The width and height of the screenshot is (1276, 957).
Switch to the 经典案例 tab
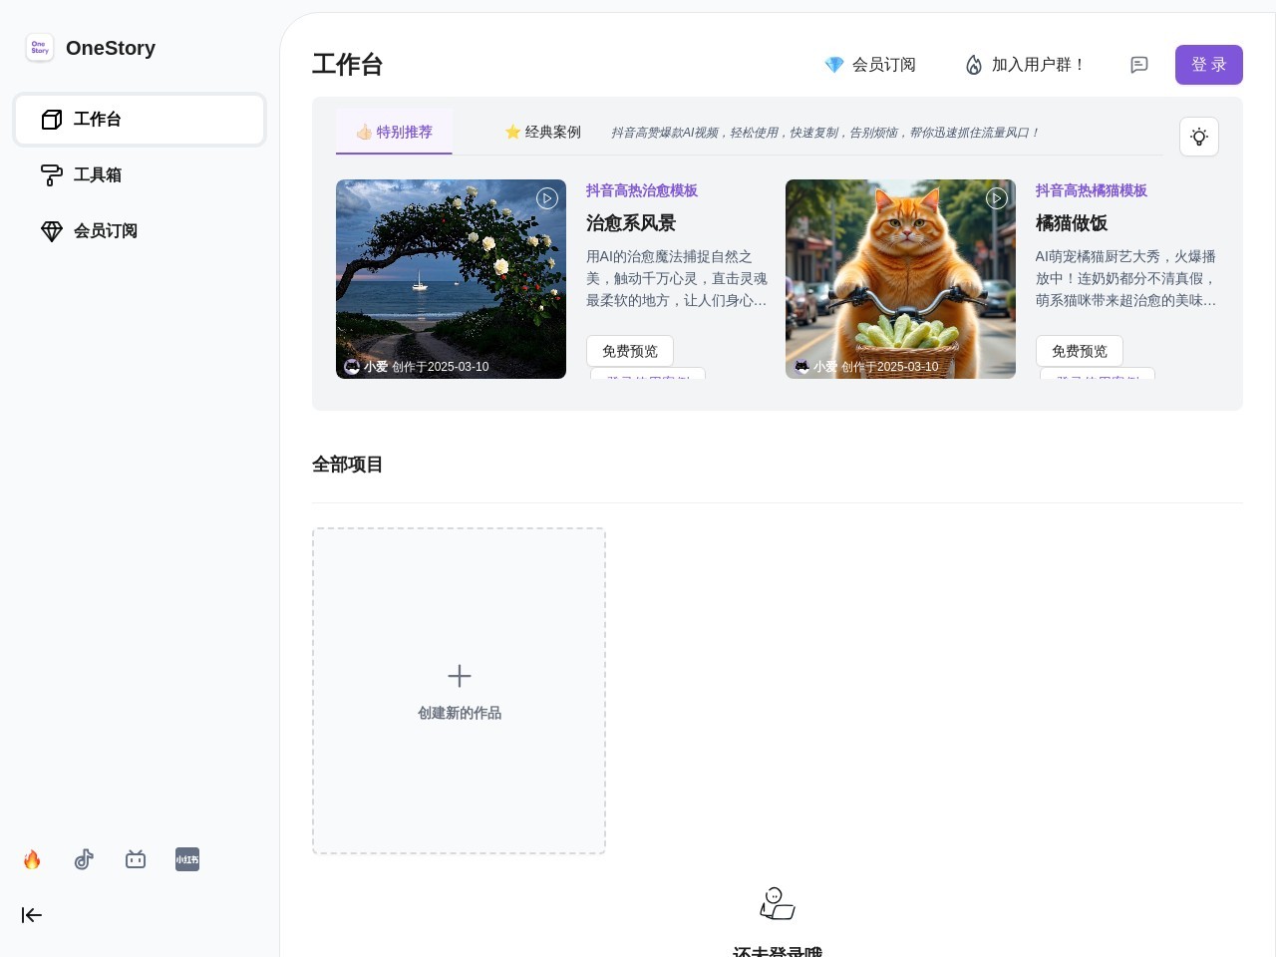[x=542, y=133]
